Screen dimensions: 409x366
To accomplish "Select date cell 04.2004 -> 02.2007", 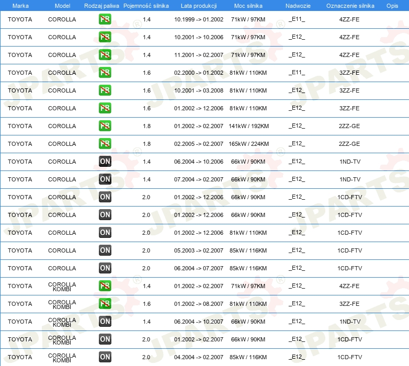I will coord(199,357).
